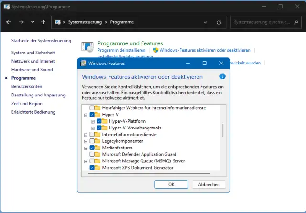Click the Medienfeatures folder icon
This screenshot has width=306, height=213.
click(x=98, y=148)
